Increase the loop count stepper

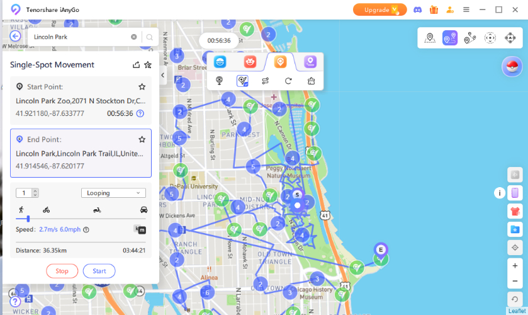pyautogui.click(x=35, y=191)
